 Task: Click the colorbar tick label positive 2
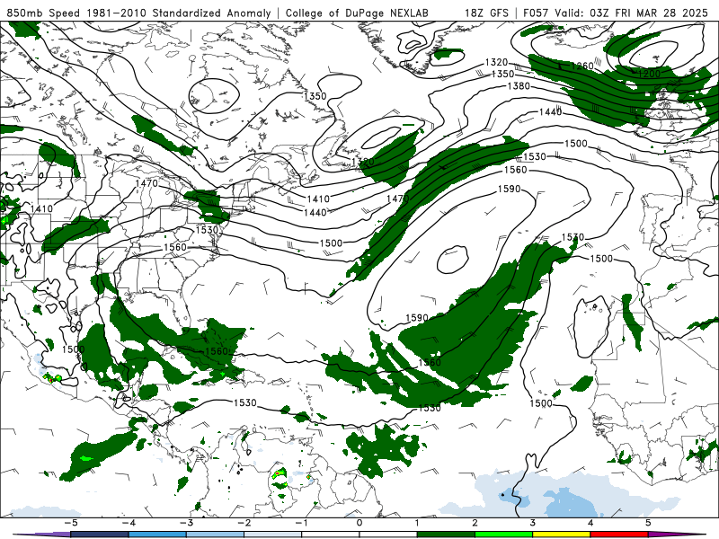coord(475,523)
